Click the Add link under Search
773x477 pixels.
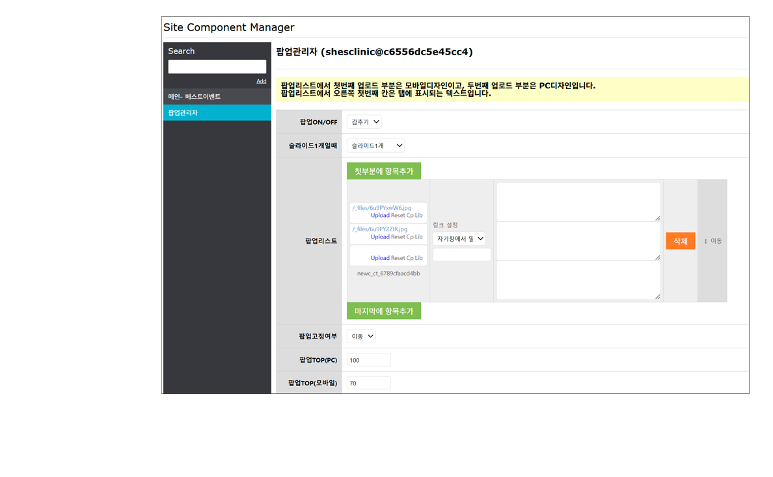[262, 81]
